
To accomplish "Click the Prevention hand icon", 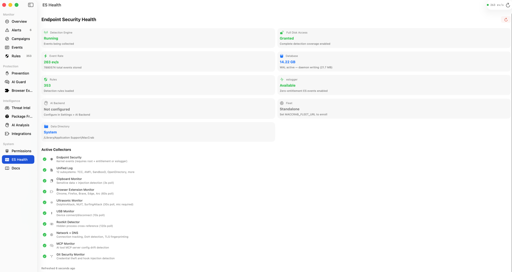I will (7, 73).
